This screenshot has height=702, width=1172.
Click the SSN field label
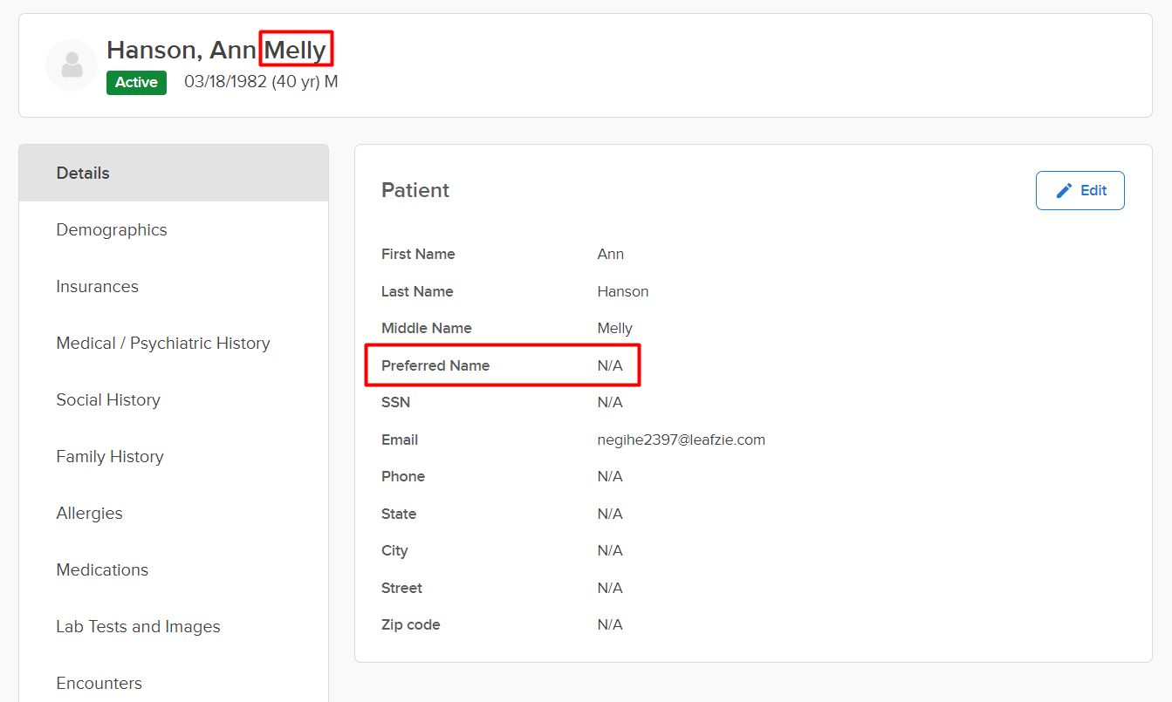pyautogui.click(x=395, y=402)
